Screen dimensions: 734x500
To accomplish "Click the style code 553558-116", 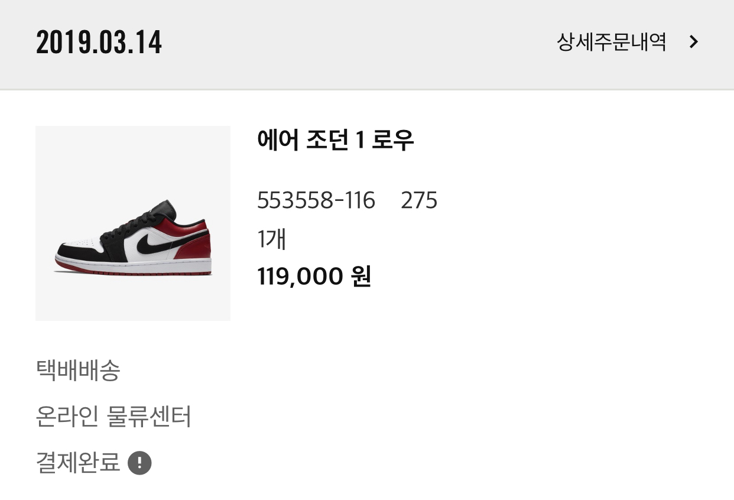I will pyautogui.click(x=316, y=201).
